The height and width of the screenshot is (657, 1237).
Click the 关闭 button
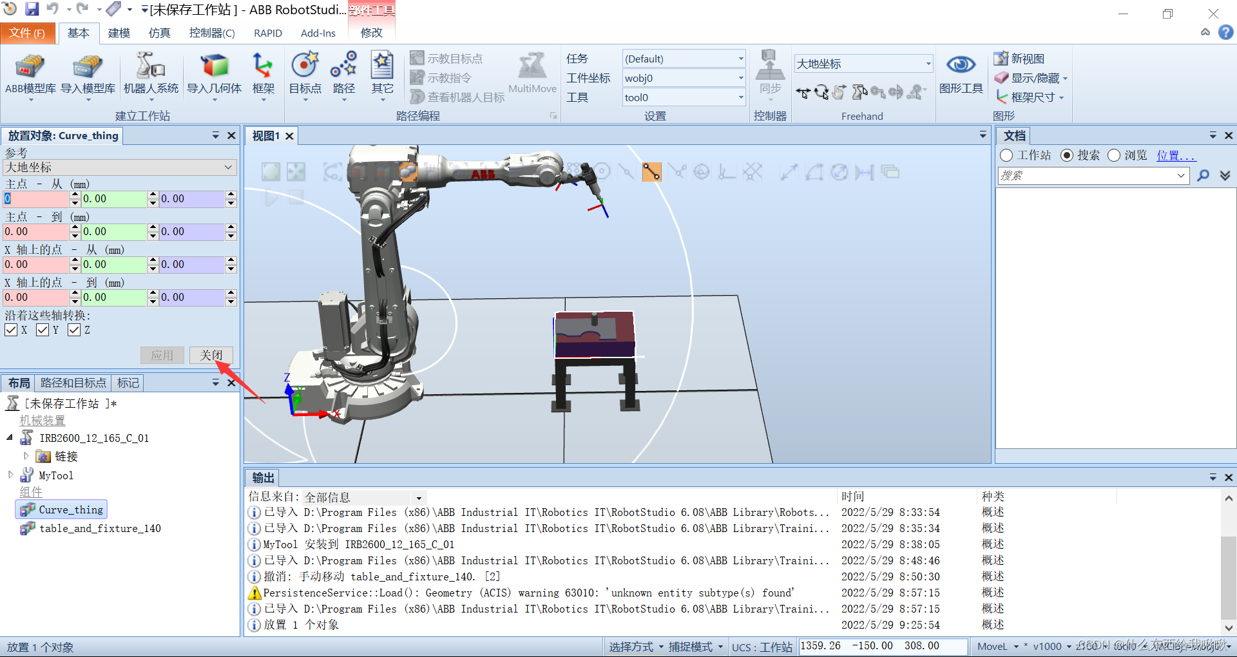211,355
